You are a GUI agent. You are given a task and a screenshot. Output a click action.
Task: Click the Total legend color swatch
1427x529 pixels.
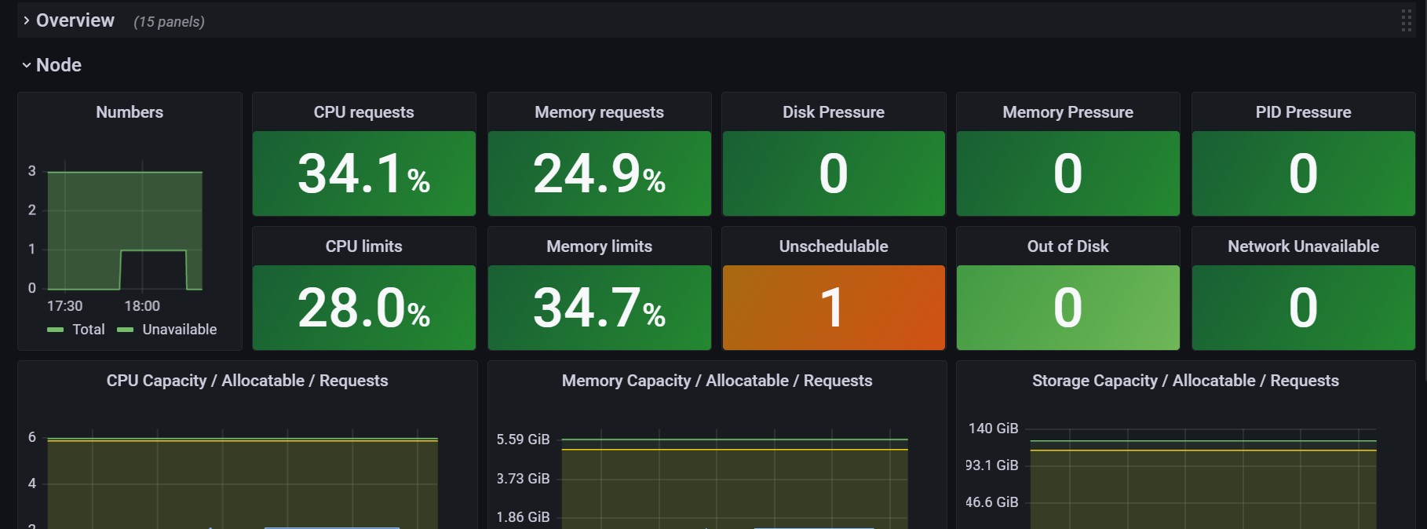pyautogui.click(x=55, y=330)
